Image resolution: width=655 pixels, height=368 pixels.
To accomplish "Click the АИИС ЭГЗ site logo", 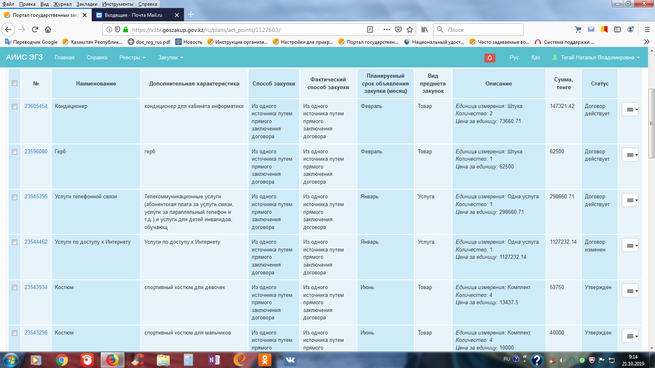I will [x=24, y=57].
